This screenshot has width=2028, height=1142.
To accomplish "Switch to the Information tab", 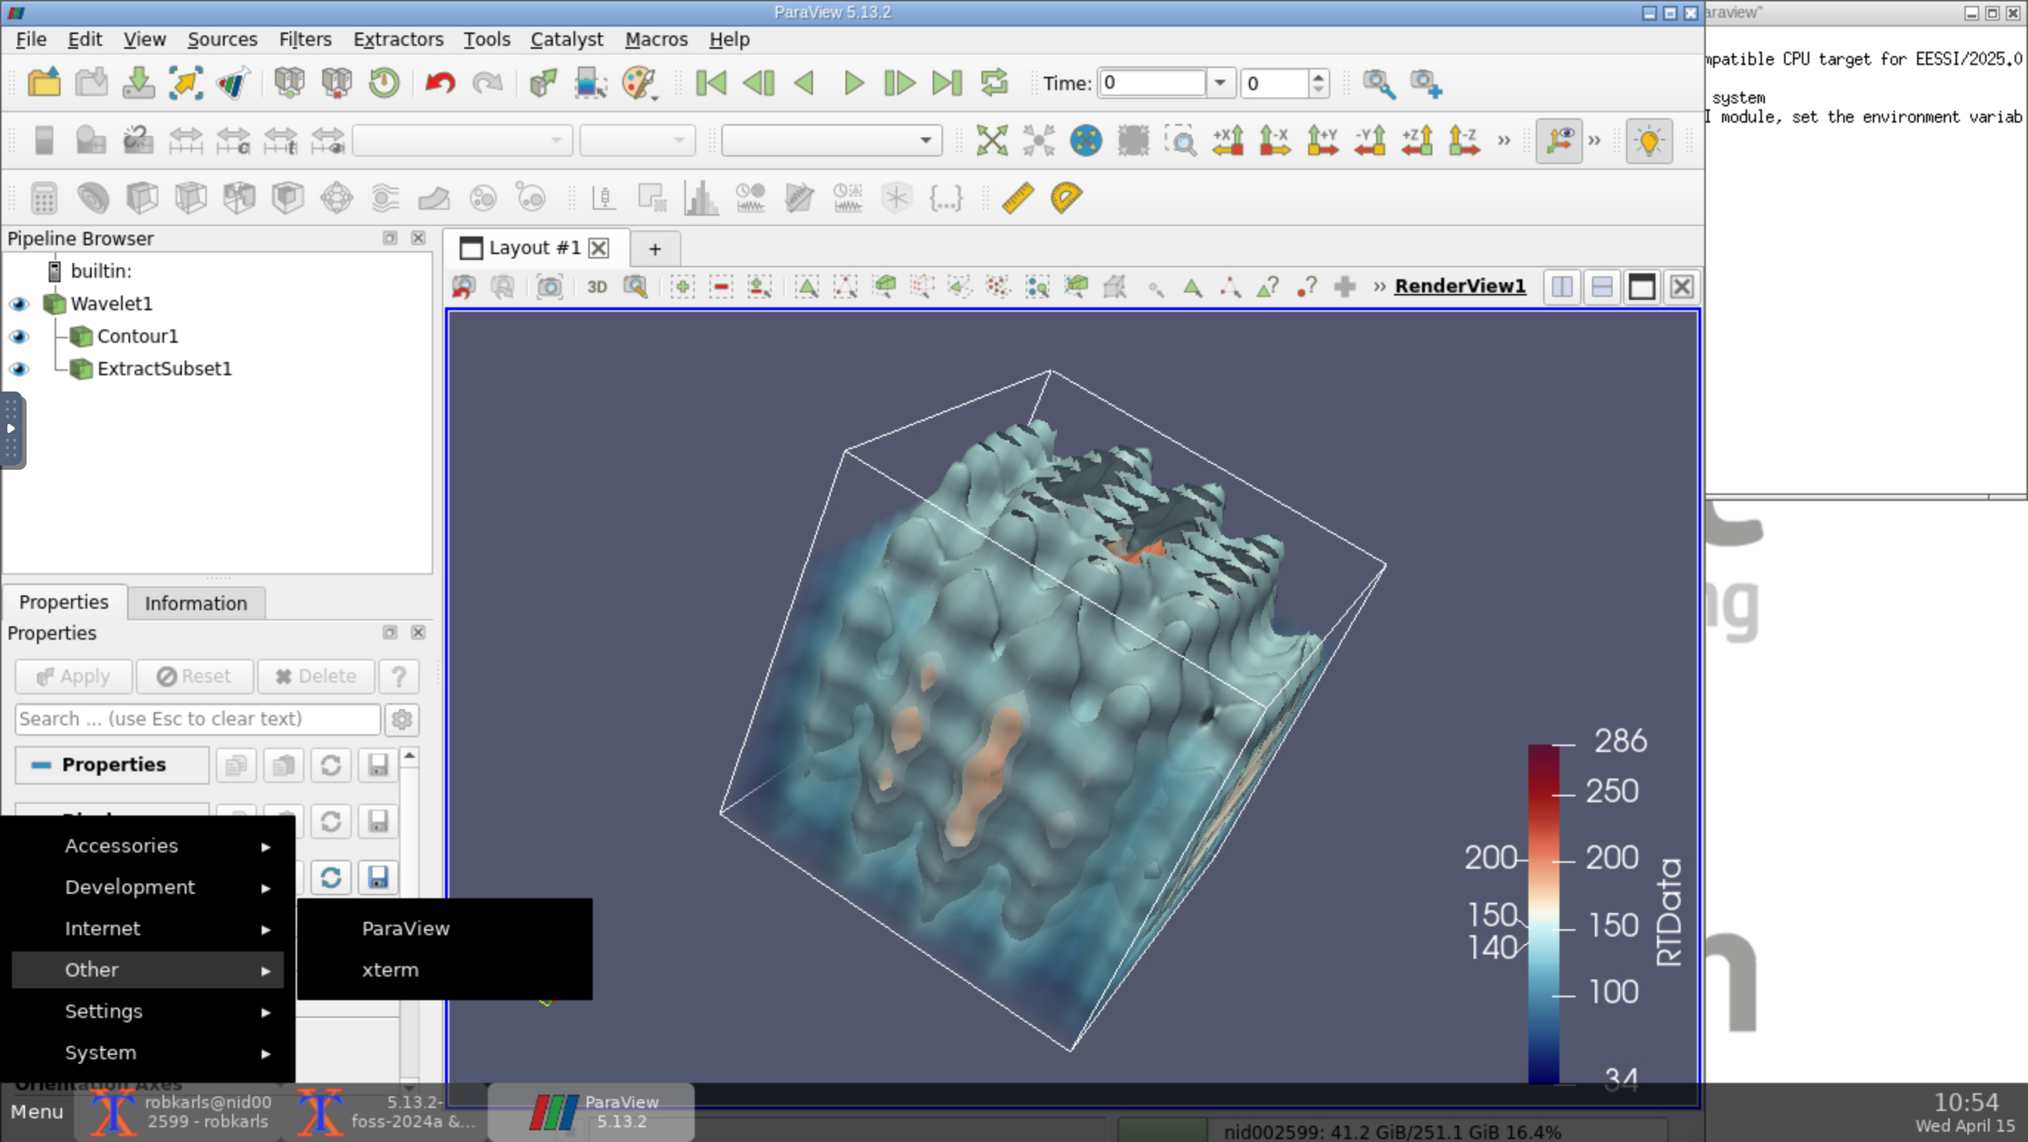I will click(x=195, y=604).
